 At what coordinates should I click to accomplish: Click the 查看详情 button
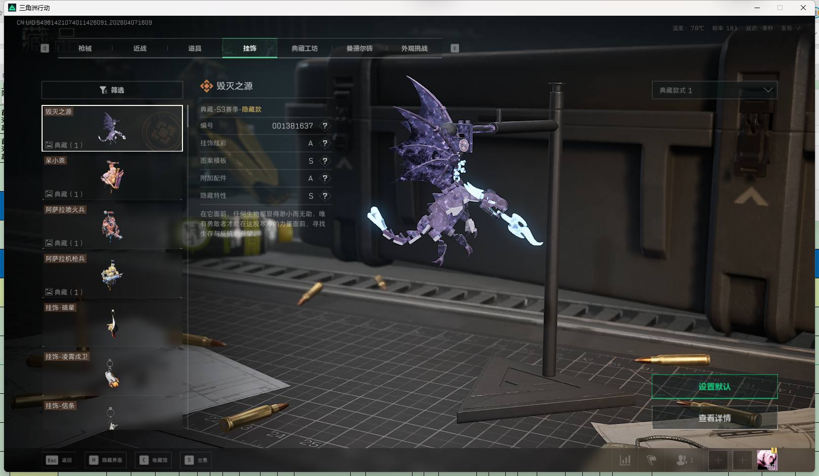coord(714,418)
